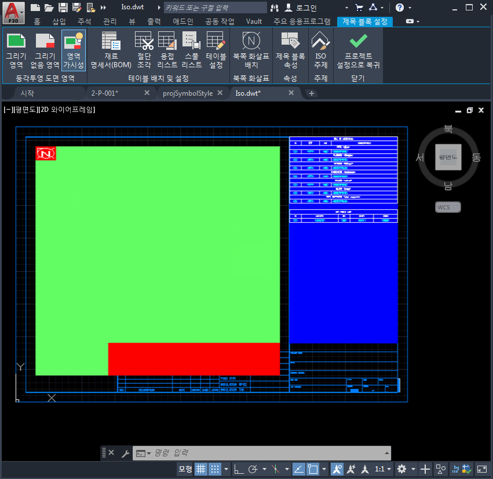The image size is (493, 479).
Task: Click the 평면도 face of ViewCube
Action: coord(448,157)
